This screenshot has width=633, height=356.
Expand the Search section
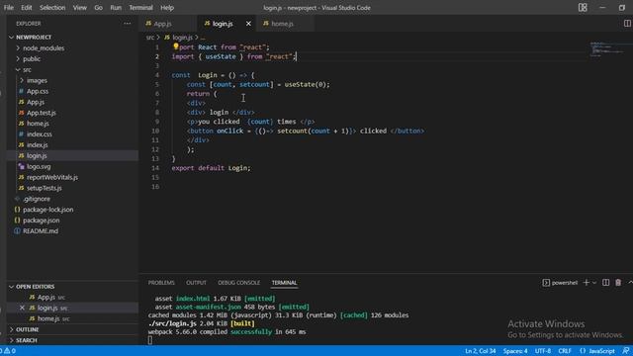[27, 340]
